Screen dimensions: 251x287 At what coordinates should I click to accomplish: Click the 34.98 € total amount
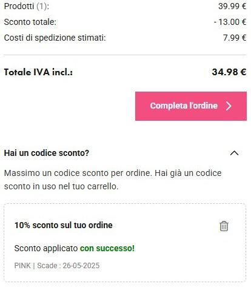point(229,72)
